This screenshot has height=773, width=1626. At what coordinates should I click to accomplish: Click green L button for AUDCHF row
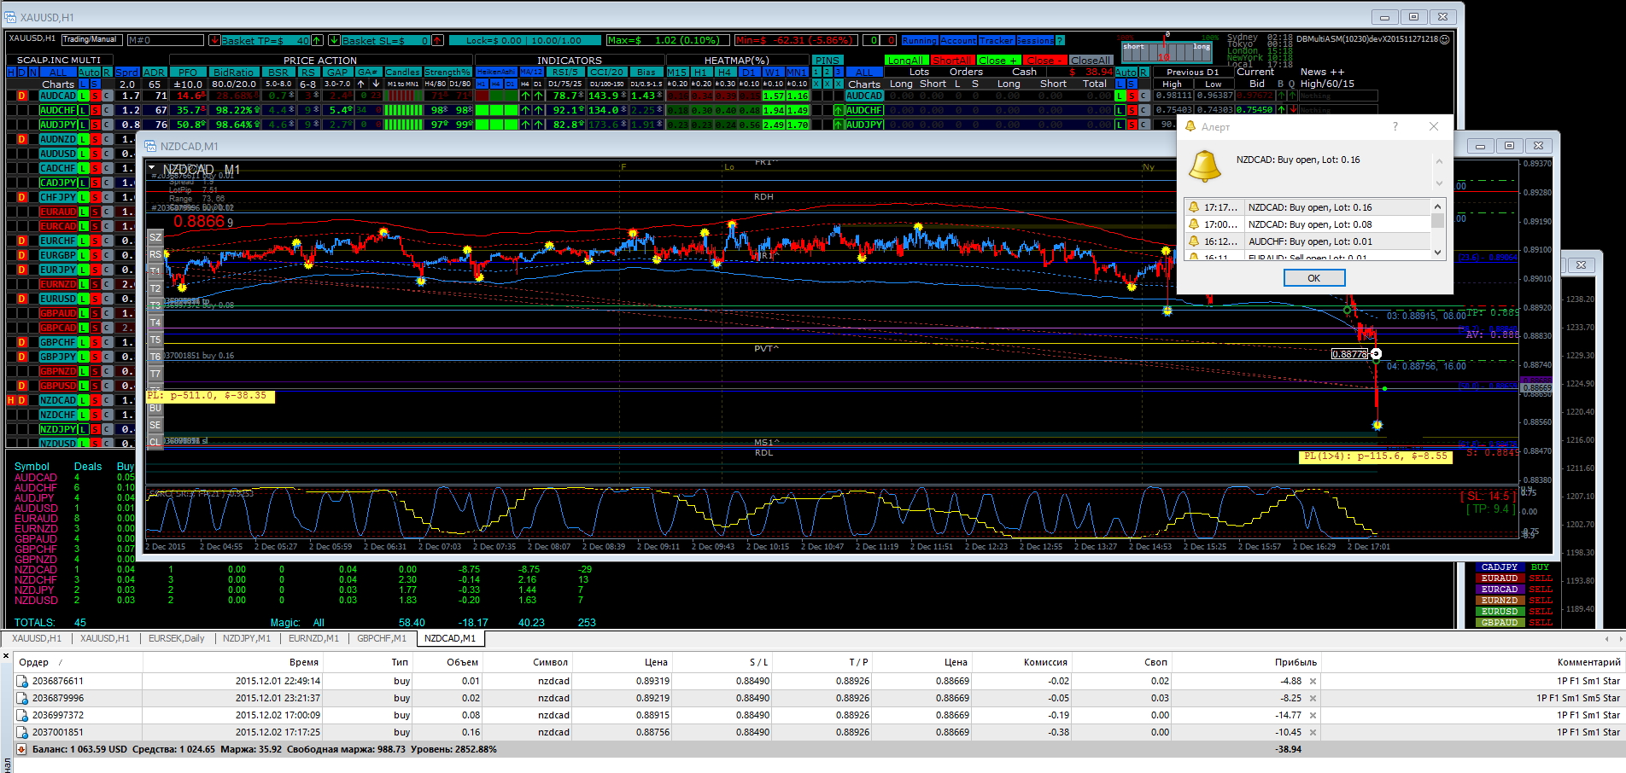pos(84,110)
